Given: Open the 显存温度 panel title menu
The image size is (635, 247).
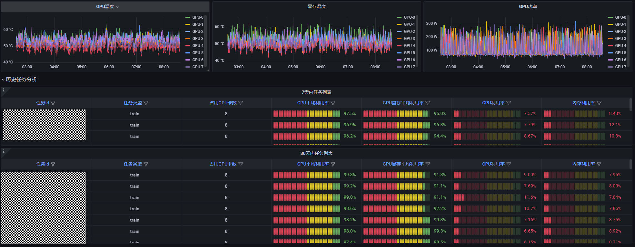Looking at the screenshot, I should pyautogui.click(x=316, y=7).
